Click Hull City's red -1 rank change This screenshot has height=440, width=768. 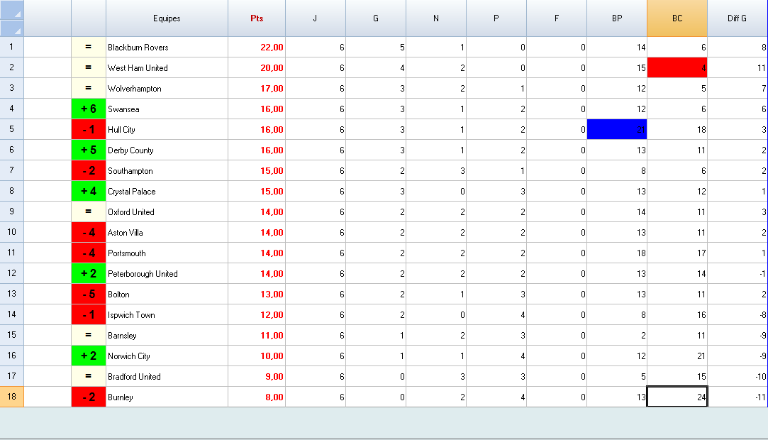pos(89,129)
